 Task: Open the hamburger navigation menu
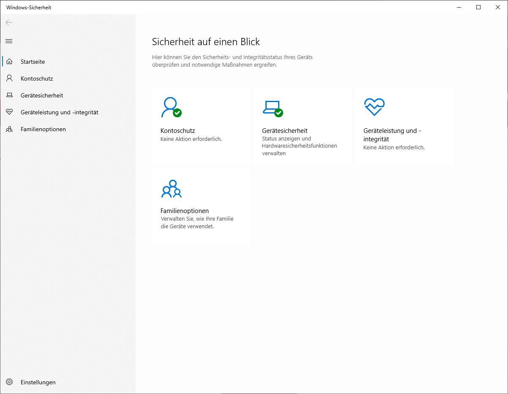(x=9, y=41)
